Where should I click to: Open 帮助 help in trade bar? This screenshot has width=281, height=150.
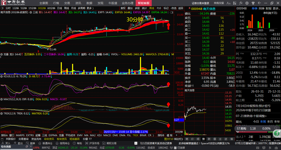[77, 143]
